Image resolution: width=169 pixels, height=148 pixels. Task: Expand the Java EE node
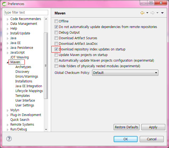click(x=7, y=43)
